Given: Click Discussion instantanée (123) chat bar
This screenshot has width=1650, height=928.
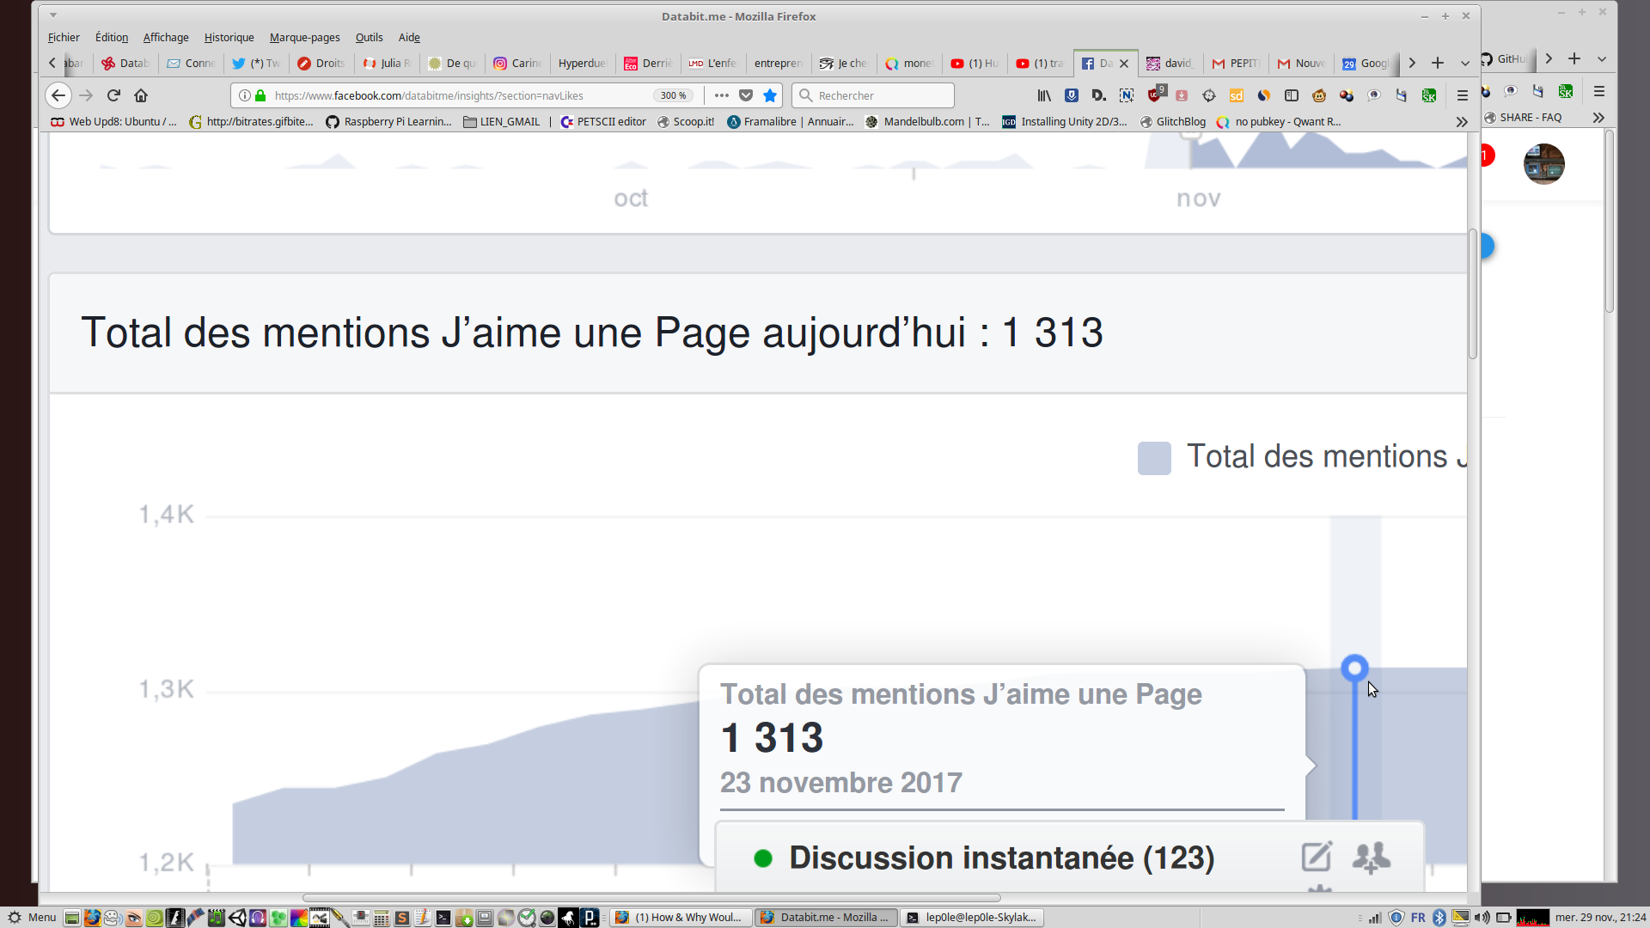Looking at the screenshot, I should tap(1001, 858).
